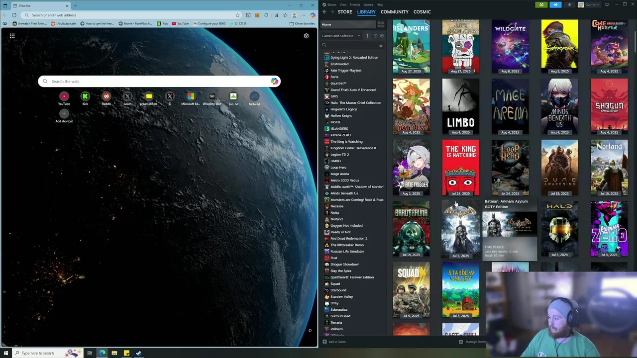Image resolution: width=637 pixels, height=358 pixels.
Task: Select Oxygen Not Included in game list
Action: (346, 226)
